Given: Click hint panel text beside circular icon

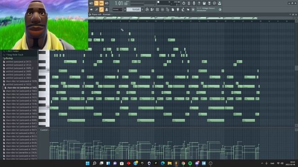Looking at the screenshot, I should [206, 9].
